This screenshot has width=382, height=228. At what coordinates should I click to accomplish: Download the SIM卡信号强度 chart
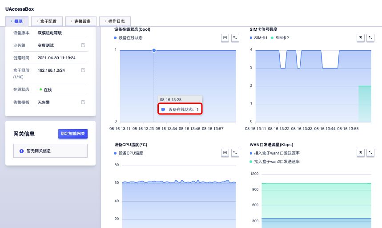361,38
